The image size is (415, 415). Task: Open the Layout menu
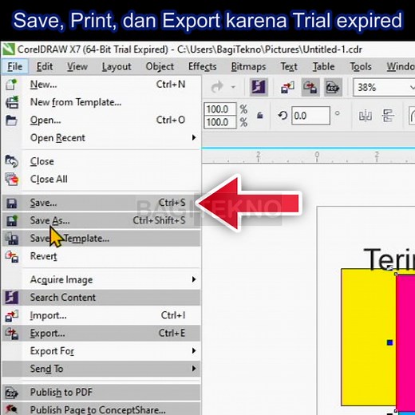117,66
